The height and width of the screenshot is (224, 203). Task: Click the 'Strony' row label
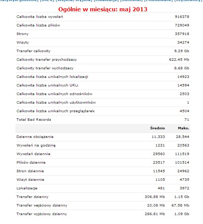point(22,34)
